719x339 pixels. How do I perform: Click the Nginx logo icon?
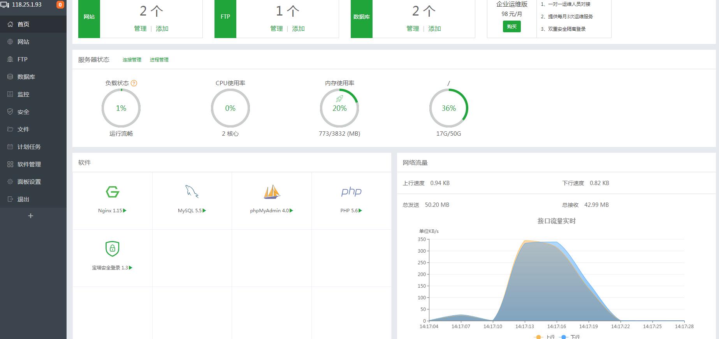click(113, 192)
